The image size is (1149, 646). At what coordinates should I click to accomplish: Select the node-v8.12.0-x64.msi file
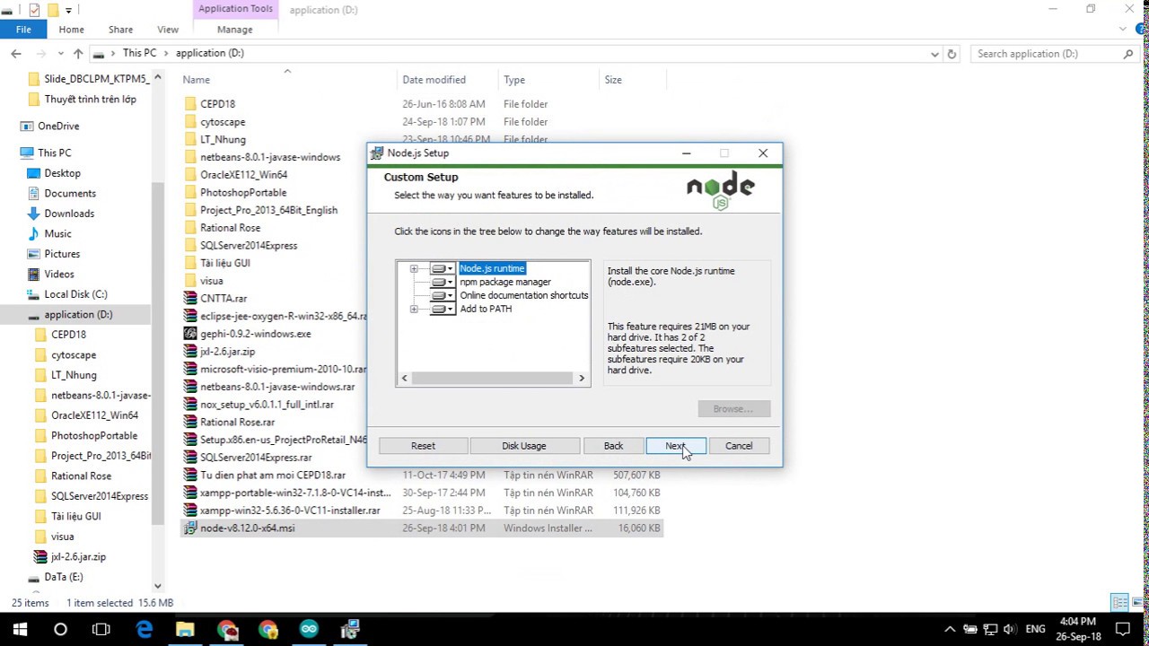[422, 528]
